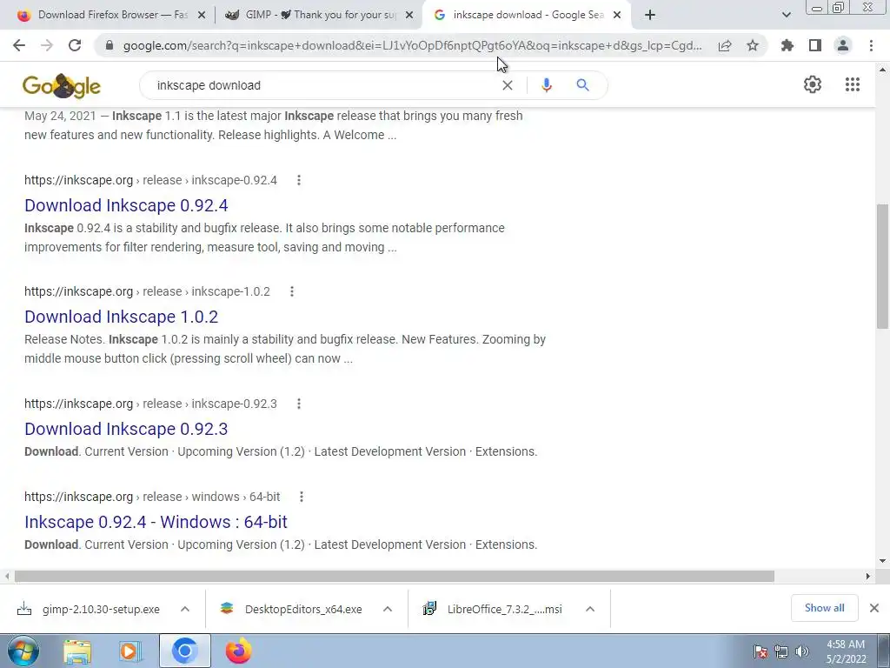Viewport: 890px width, 668px height.
Task: Focus the Google search input field
Action: click(x=323, y=85)
